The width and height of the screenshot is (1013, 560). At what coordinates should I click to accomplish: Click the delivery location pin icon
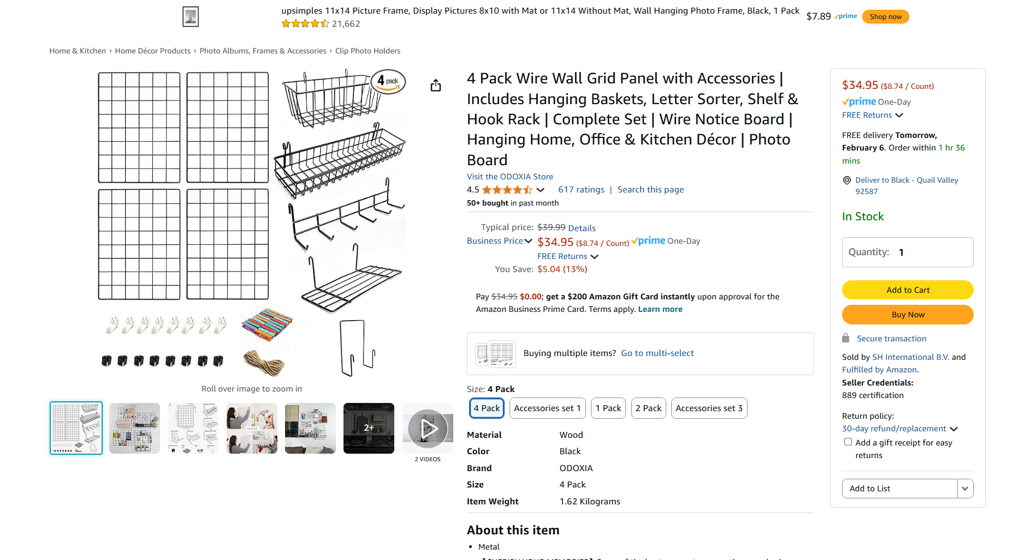pos(847,180)
